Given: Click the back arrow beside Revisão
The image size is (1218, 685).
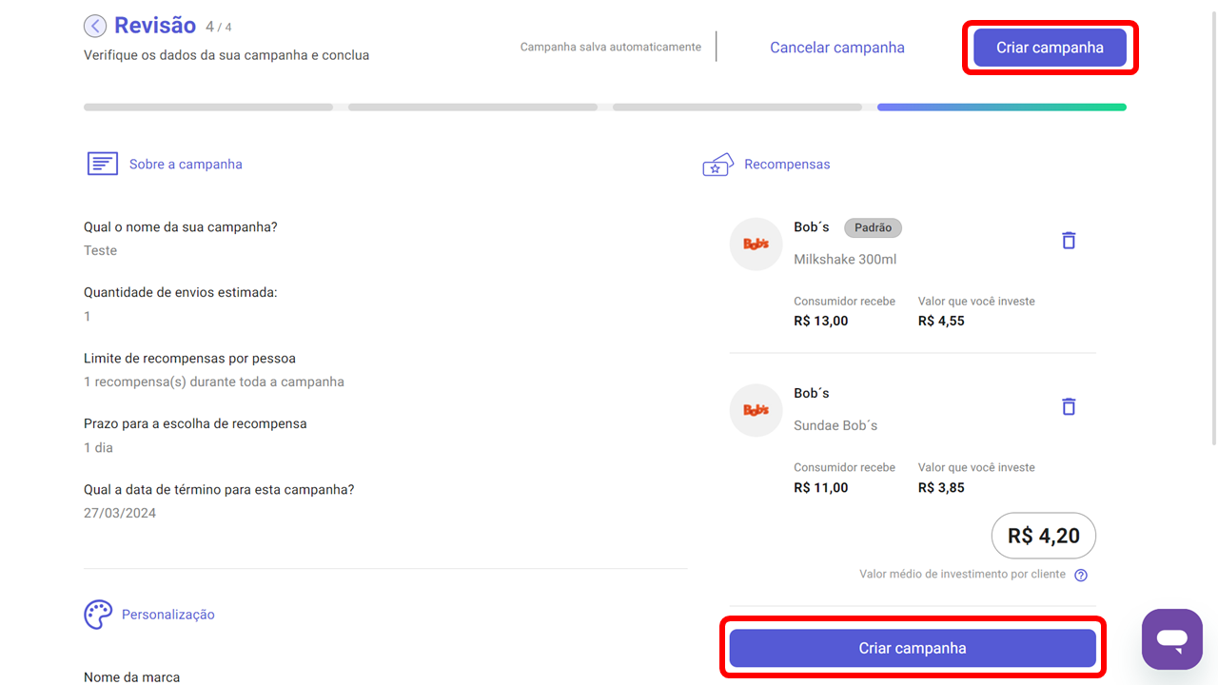Looking at the screenshot, I should tap(95, 26).
